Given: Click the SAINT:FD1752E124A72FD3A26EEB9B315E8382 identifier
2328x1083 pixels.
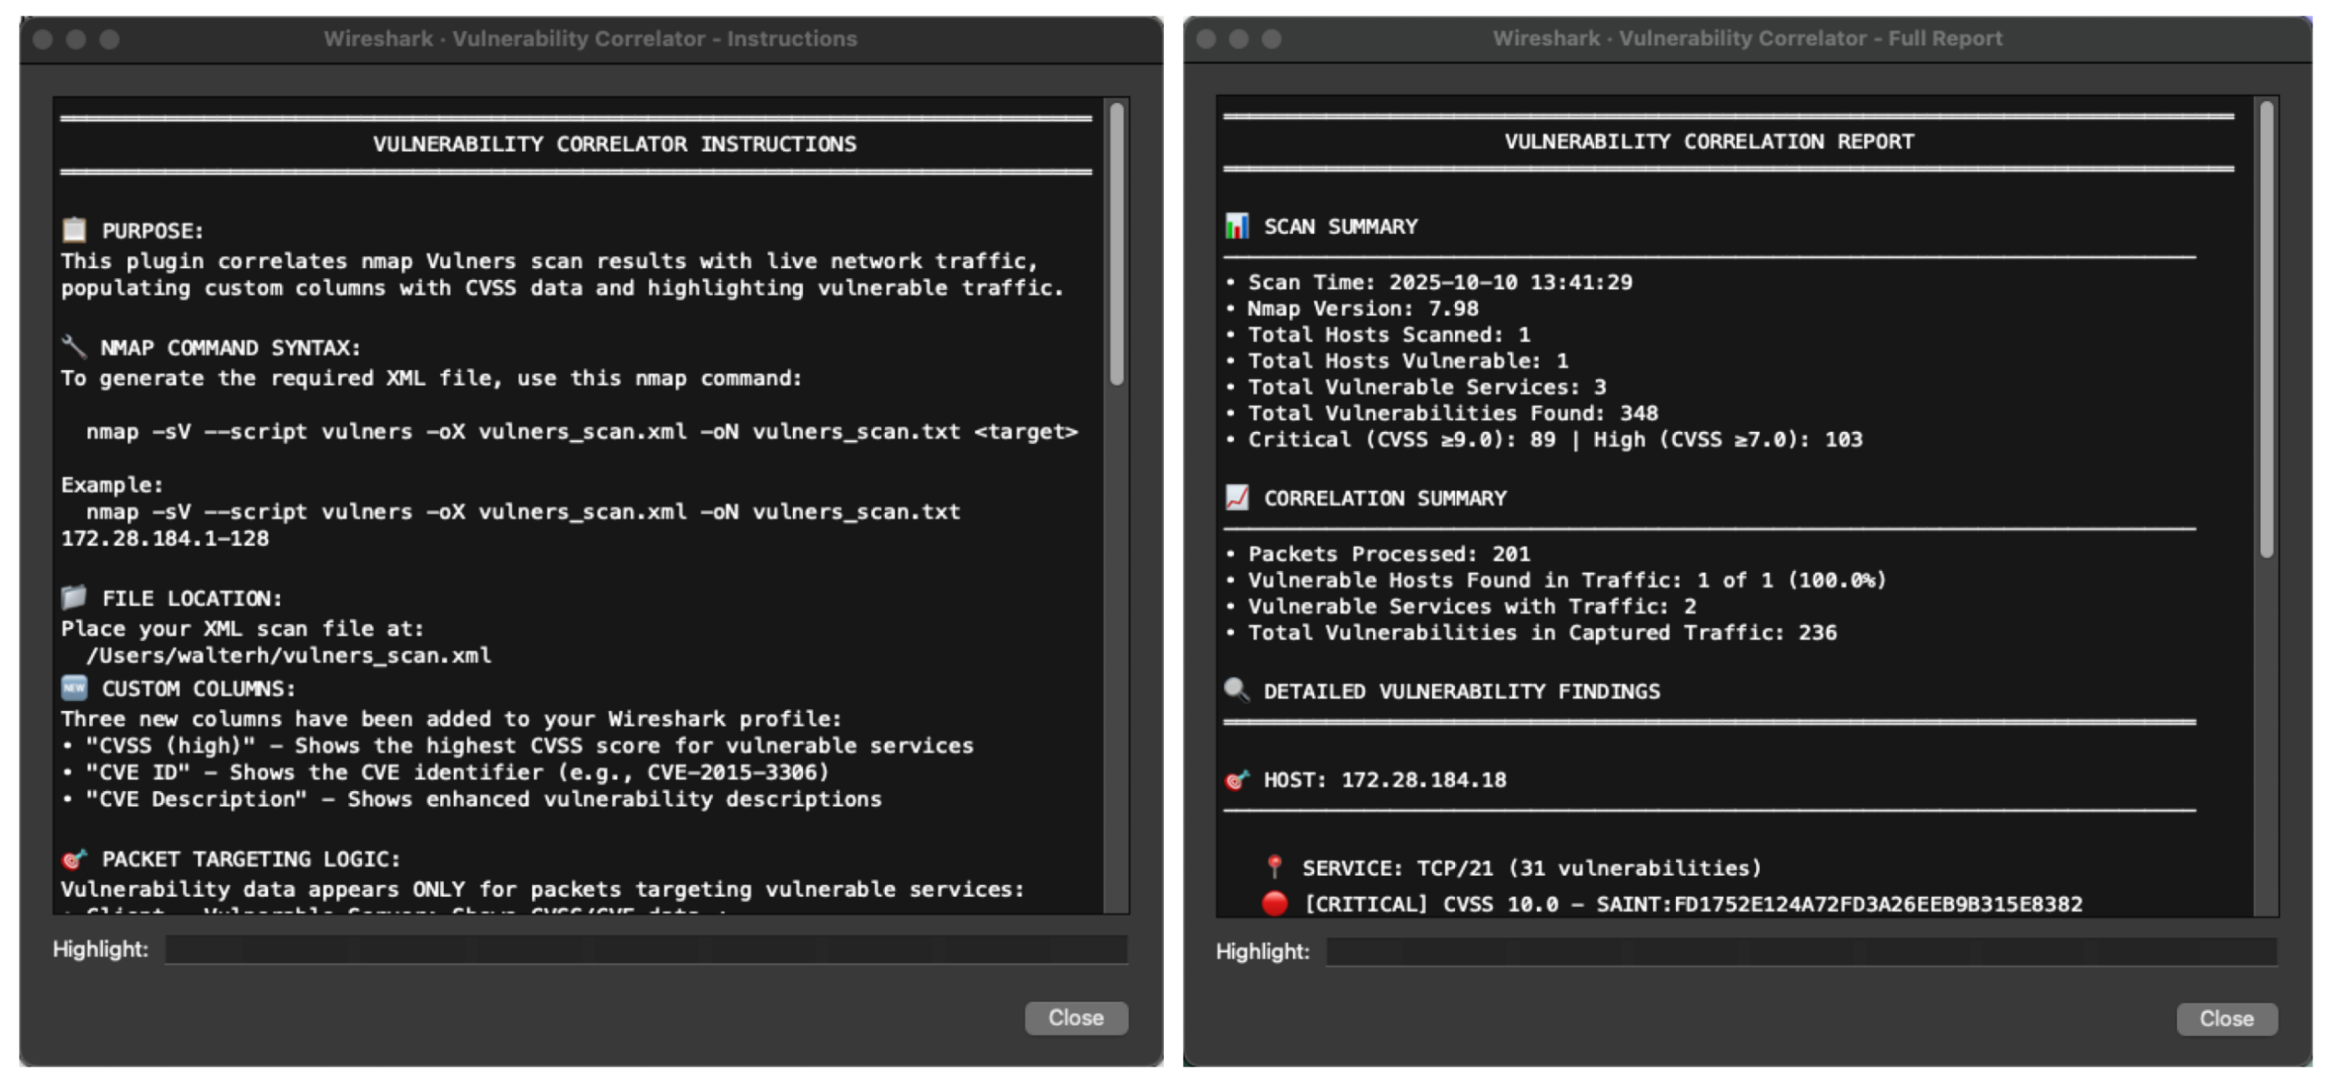Looking at the screenshot, I should tap(1839, 904).
